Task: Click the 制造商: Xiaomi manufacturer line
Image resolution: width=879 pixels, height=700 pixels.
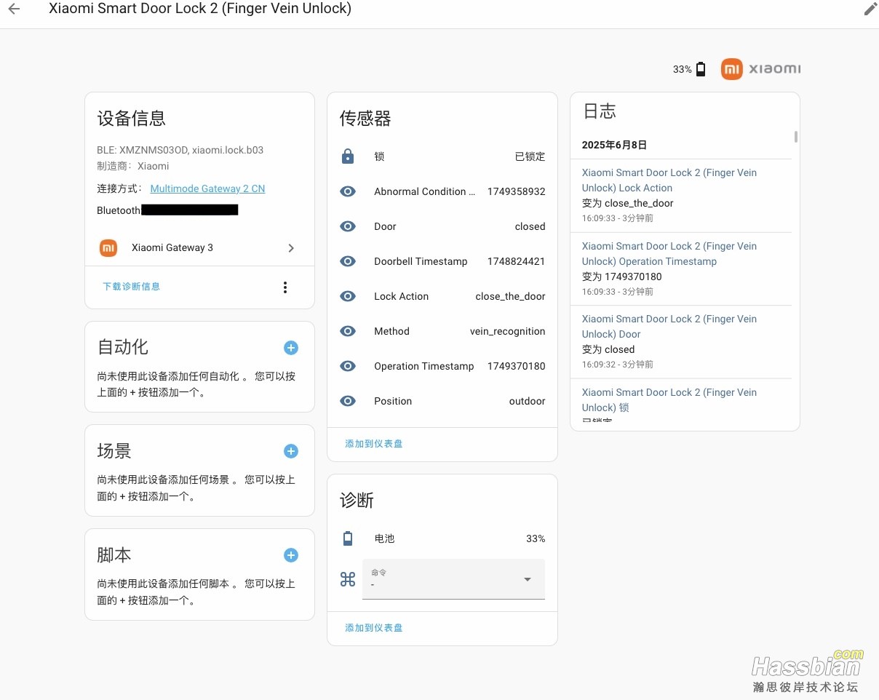Action: 132,166
